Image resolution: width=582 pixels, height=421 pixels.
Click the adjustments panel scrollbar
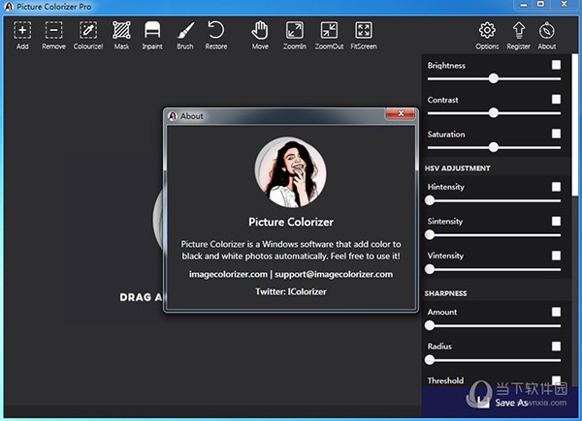(575, 125)
